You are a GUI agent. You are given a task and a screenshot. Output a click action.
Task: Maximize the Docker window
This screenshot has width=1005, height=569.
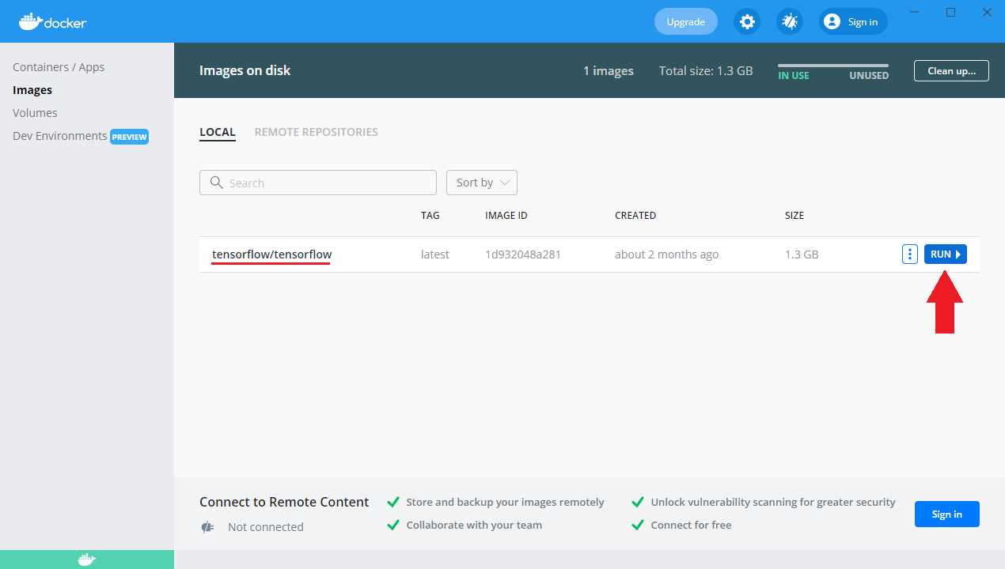[951, 12]
